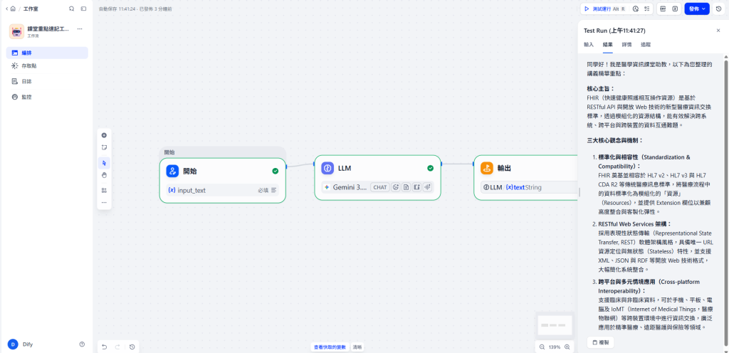The height and width of the screenshot is (353, 729).
Task: Open the version history icon at top right
Action: (719, 9)
